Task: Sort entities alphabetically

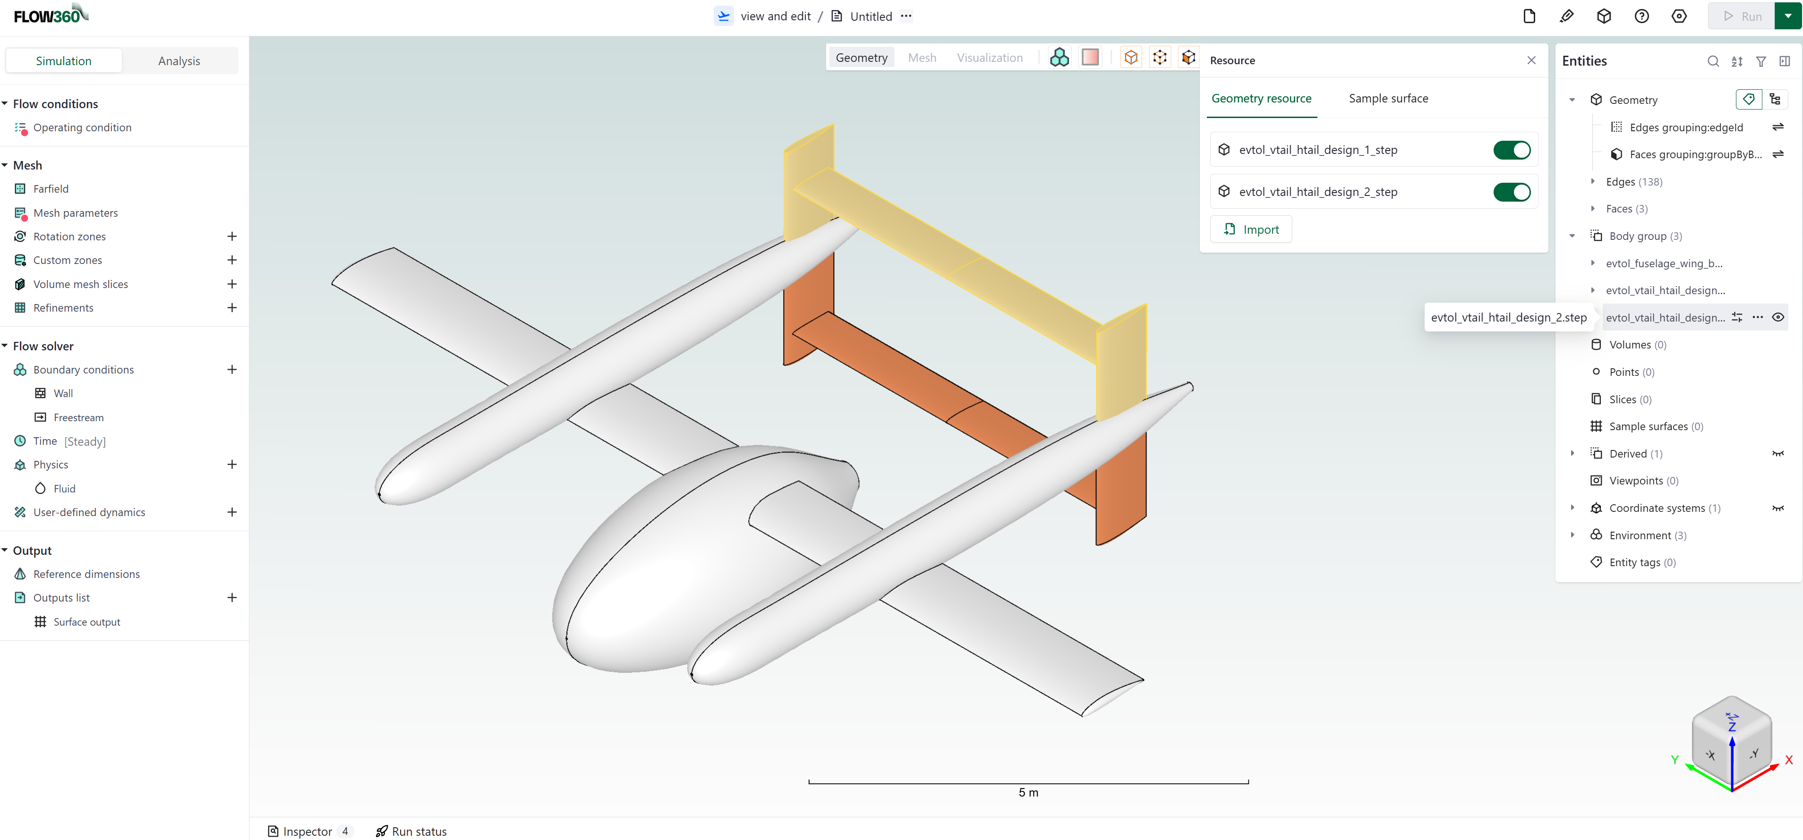Action: (1737, 61)
